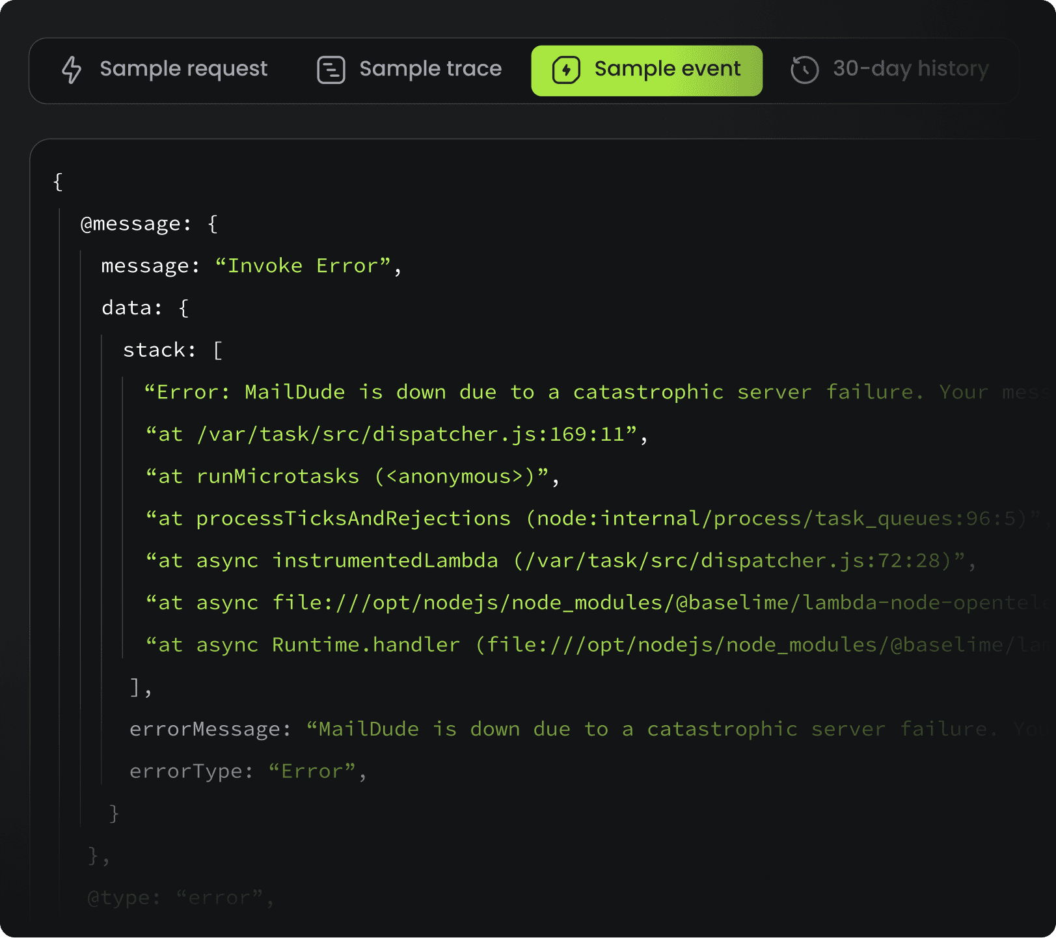Collapse the data object node
This screenshot has height=938, width=1056.
point(131,308)
